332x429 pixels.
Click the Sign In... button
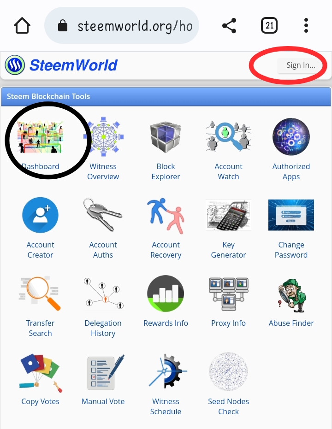(x=301, y=65)
